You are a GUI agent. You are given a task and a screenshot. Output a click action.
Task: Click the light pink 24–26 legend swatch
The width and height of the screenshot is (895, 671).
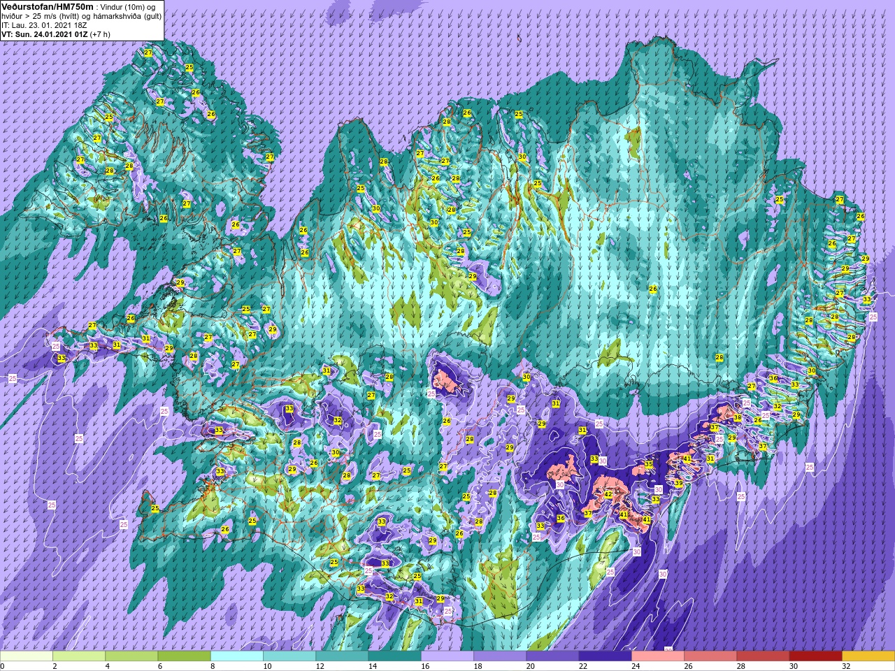tap(658, 656)
